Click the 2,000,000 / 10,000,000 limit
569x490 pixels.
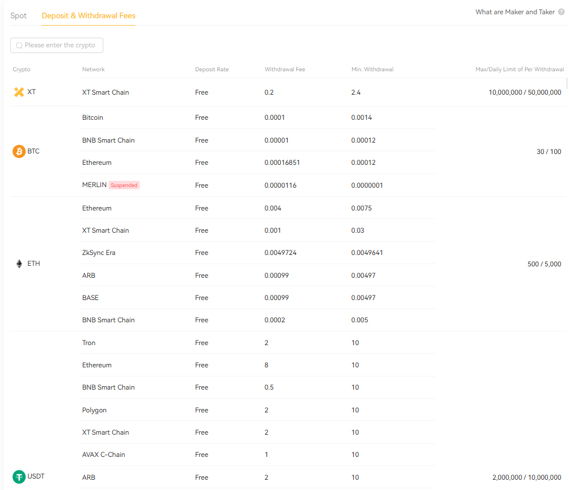click(527, 477)
